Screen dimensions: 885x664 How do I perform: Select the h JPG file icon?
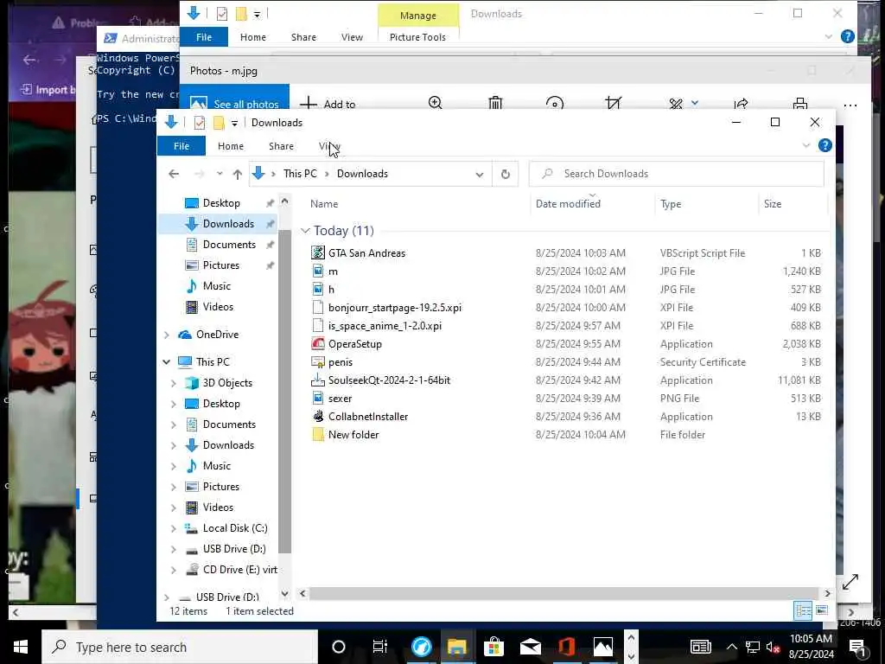click(x=318, y=290)
